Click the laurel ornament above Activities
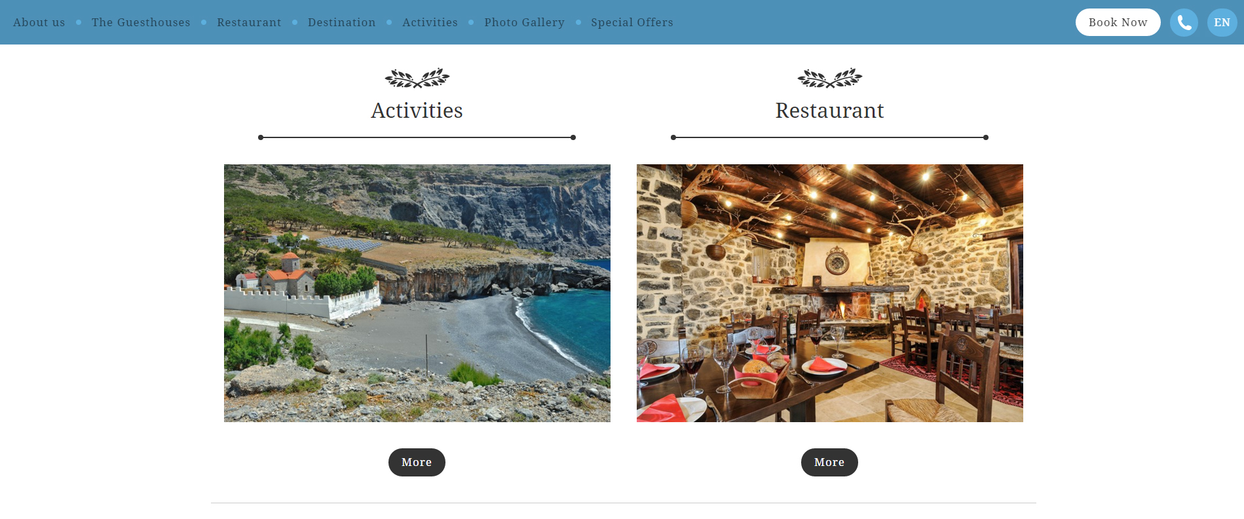 click(417, 79)
